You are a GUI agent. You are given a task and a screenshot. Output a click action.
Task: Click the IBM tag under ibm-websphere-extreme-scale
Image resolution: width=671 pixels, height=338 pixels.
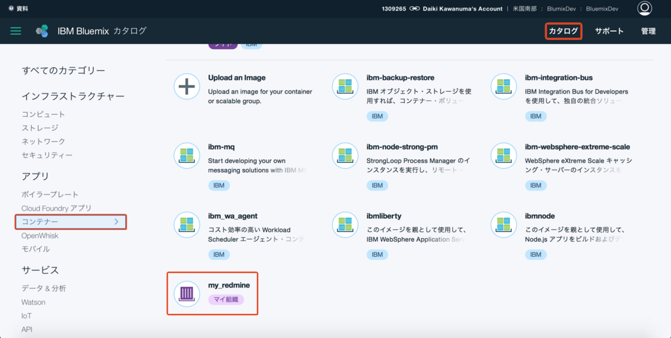point(536,185)
